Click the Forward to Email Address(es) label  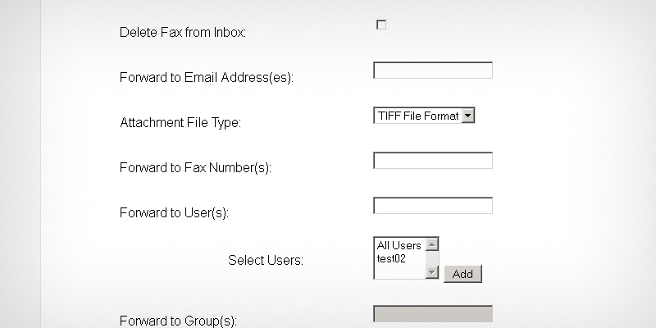click(207, 78)
